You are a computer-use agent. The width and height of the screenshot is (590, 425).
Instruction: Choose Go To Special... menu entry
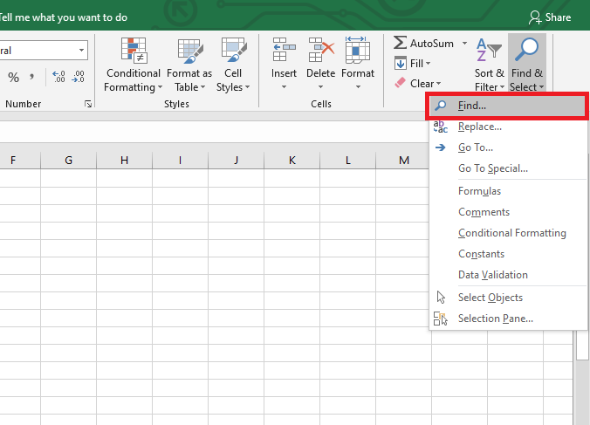492,168
